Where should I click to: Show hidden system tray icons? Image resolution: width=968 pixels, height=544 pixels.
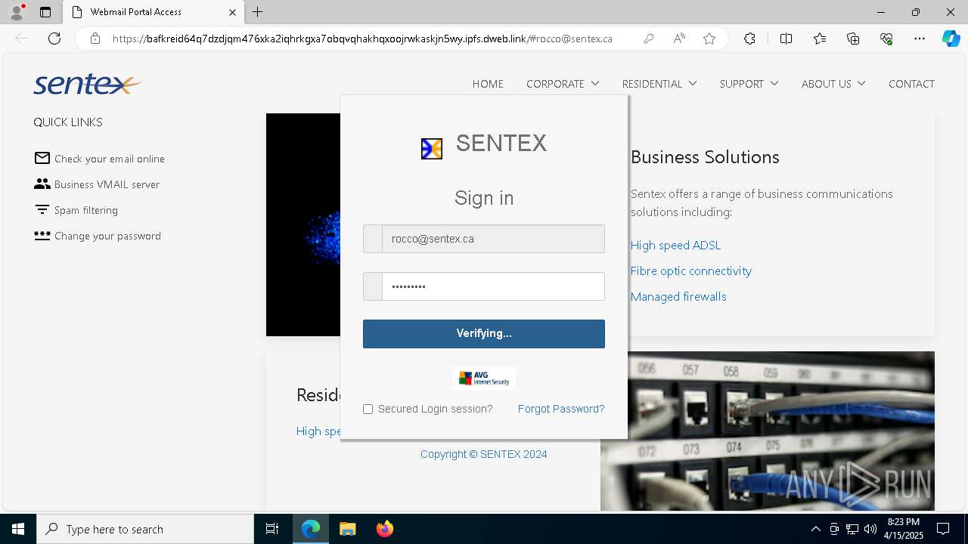815,529
